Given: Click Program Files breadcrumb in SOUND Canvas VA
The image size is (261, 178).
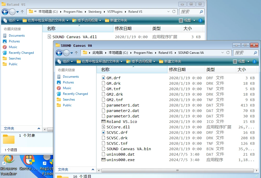Looking at the screenshot, I should click(143, 53).
